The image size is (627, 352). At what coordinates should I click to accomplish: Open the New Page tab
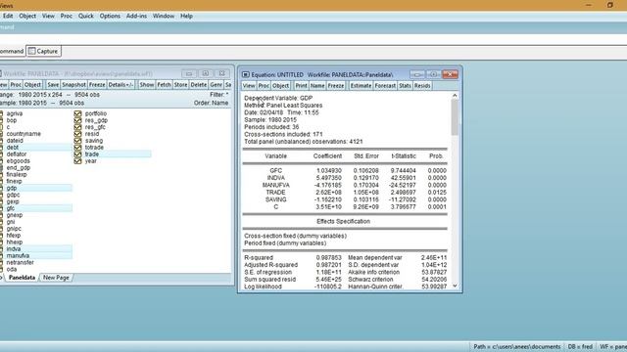(56, 278)
